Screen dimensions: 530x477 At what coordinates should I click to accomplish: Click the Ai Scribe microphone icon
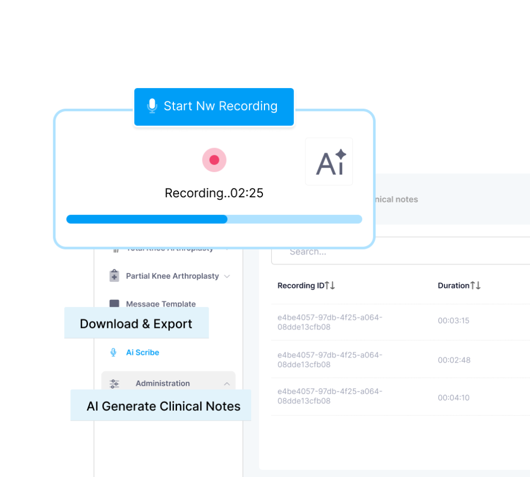coord(113,353)
